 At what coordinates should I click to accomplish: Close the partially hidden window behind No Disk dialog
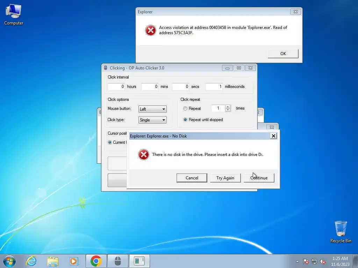click(272, 127)
